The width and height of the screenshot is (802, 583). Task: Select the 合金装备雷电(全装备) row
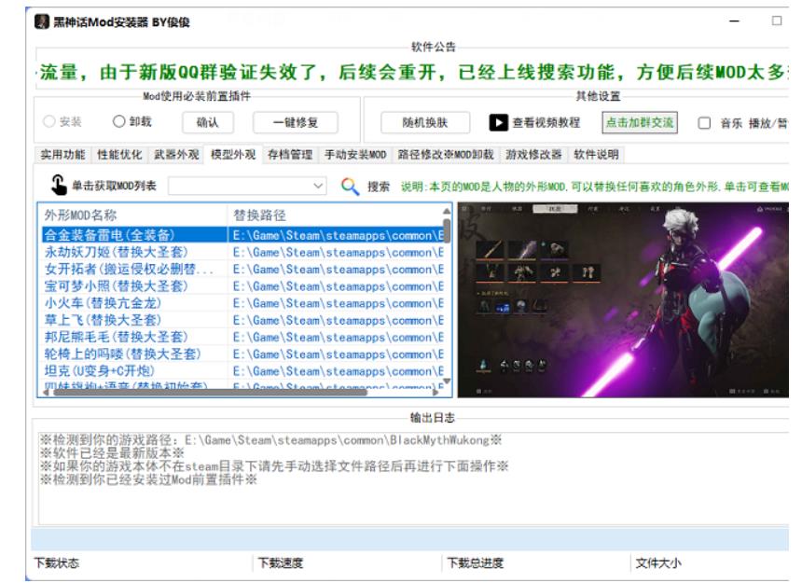tap(242, 235)
